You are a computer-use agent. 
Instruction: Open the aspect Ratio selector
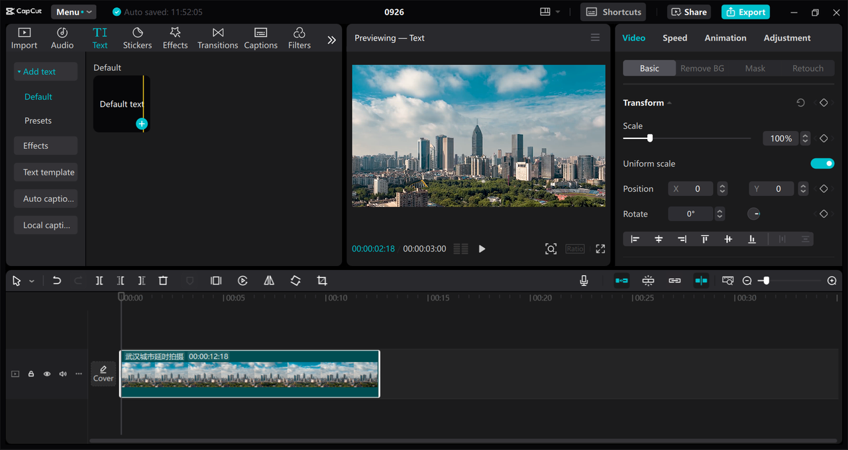pos(575,249)
